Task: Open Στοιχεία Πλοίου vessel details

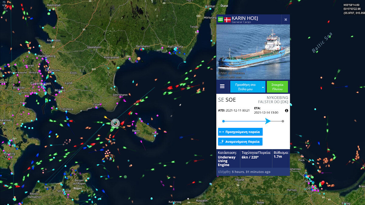Action: [x=277, y=87]
